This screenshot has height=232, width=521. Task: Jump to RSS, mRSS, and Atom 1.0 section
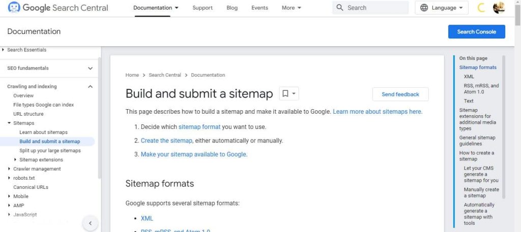coord(481,88)
